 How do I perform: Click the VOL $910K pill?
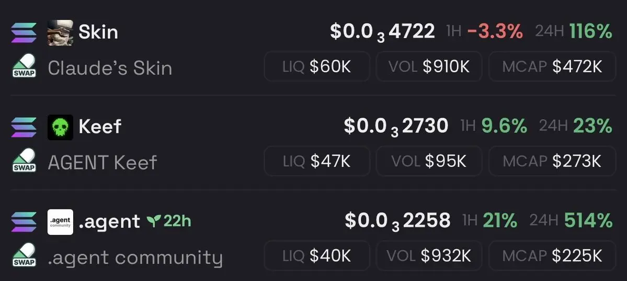point(429,66)
